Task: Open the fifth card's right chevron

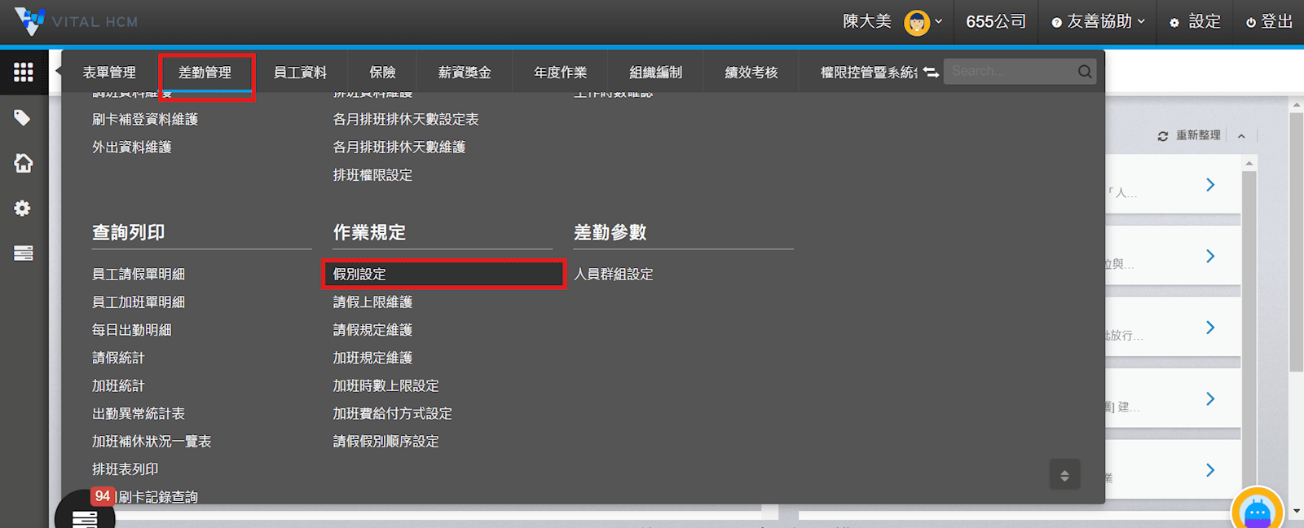Action: [x=1210, y=470]
